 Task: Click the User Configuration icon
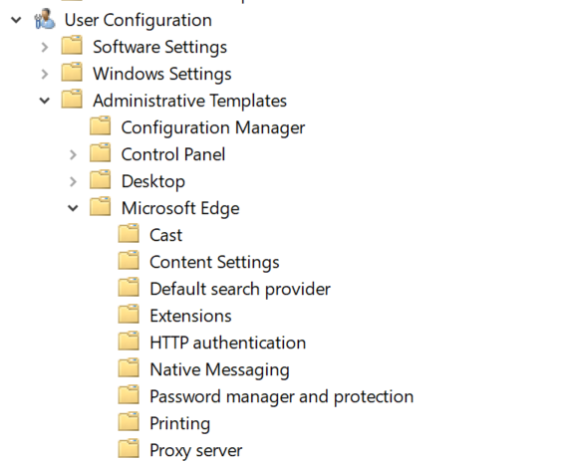click(x=45, y=19)
